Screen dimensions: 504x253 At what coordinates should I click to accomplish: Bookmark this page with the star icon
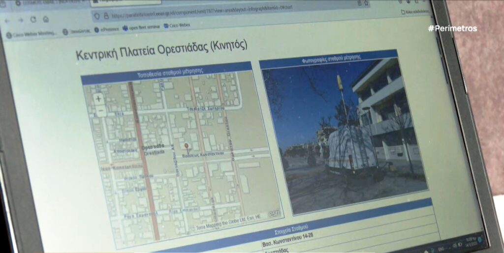click(x=366, y=3)
